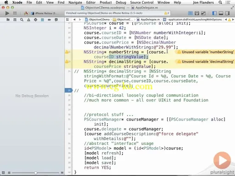Toggle the Navigator pane visibility
235x176 pixels.
coord(214,13)
